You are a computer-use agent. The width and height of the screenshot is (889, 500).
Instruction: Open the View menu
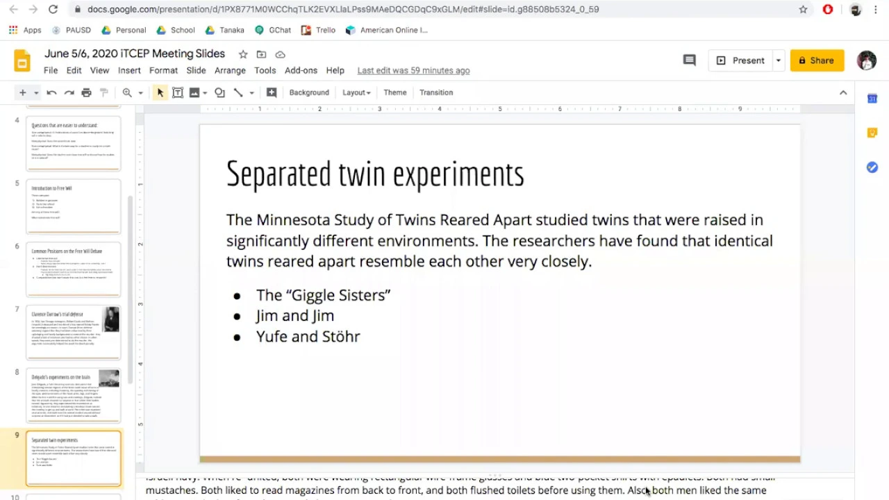click(x=99, y=70)
